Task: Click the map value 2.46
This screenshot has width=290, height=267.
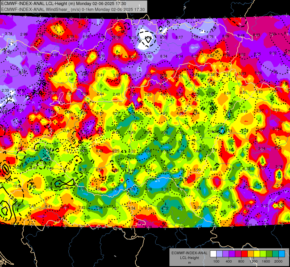Action: tap(69, 74)
